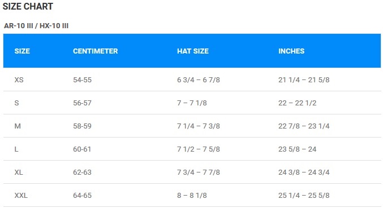Click inches value 22 7/8 – 23 1/4
383x208 pixels.
coord(304,126)
